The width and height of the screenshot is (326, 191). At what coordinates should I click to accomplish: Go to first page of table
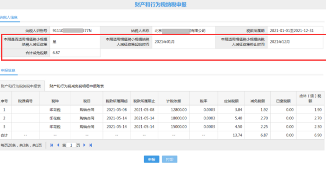52,145
